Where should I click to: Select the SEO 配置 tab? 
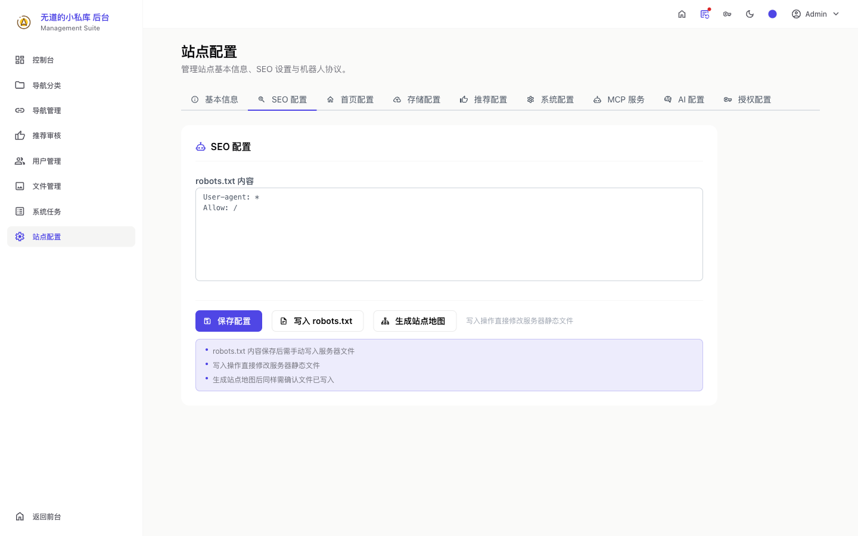tap(282, 99)
